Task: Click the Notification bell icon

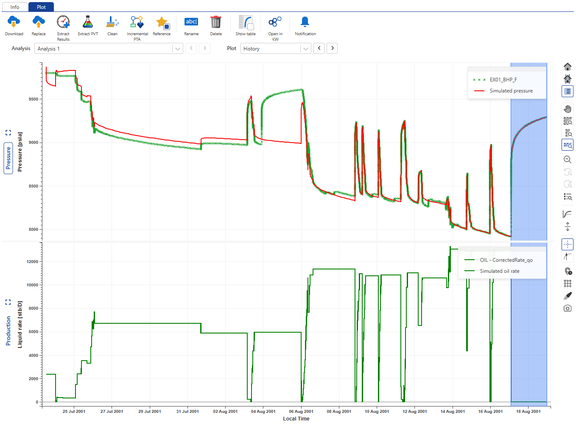Action: tap(305, 22)
